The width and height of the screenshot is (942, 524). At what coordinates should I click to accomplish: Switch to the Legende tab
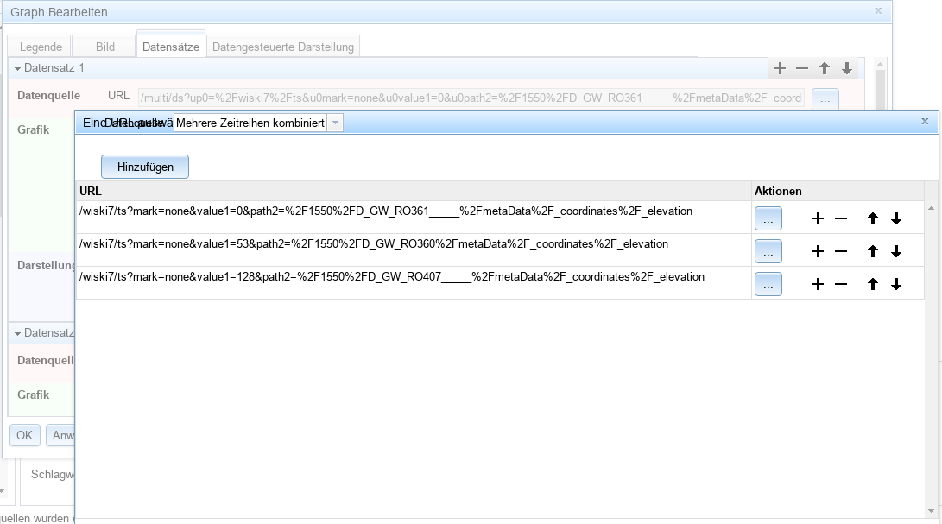41,47
